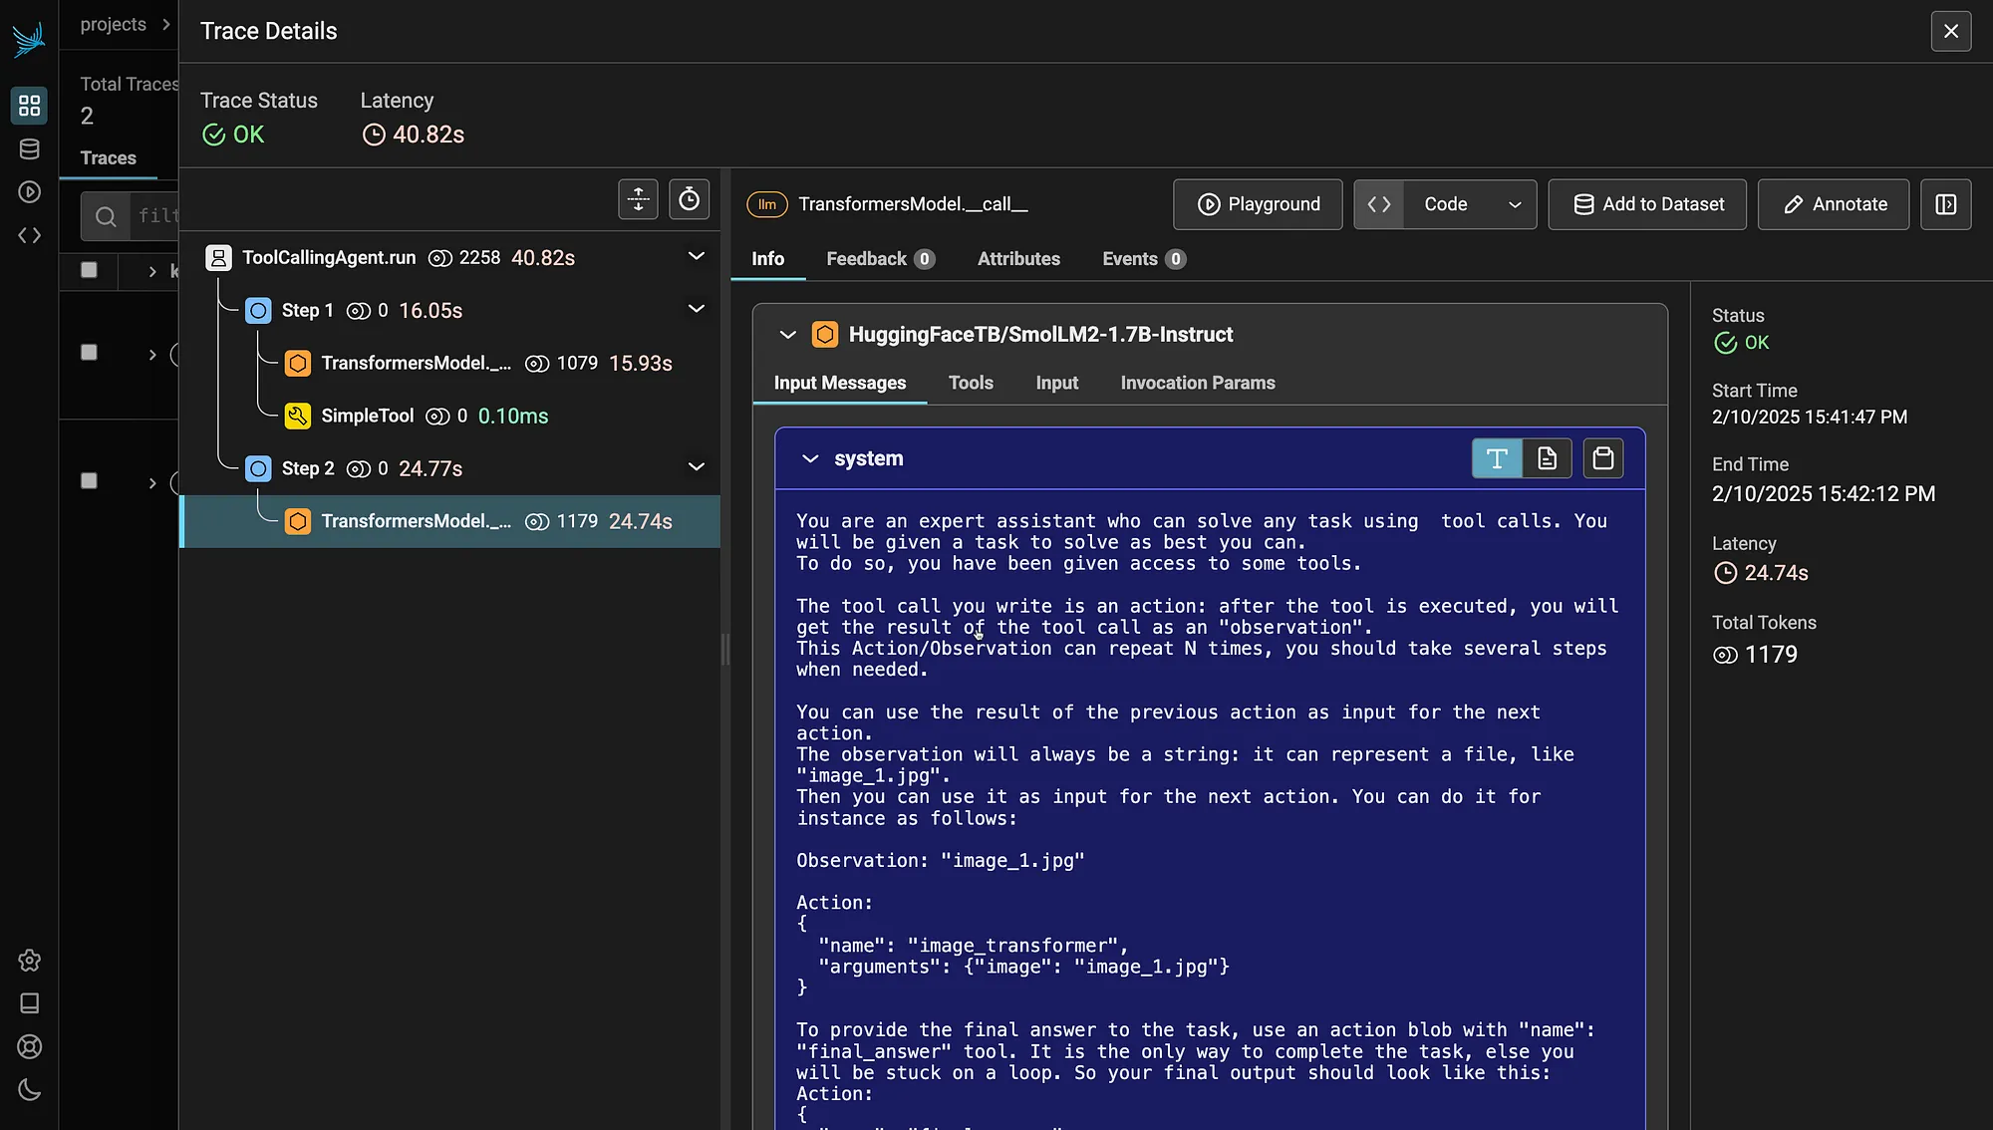Image resolution: width=1993 pixels, height=1130 pixels.
Task: Click the TransformersModel.__call__ span title
Action: (913, 204)
